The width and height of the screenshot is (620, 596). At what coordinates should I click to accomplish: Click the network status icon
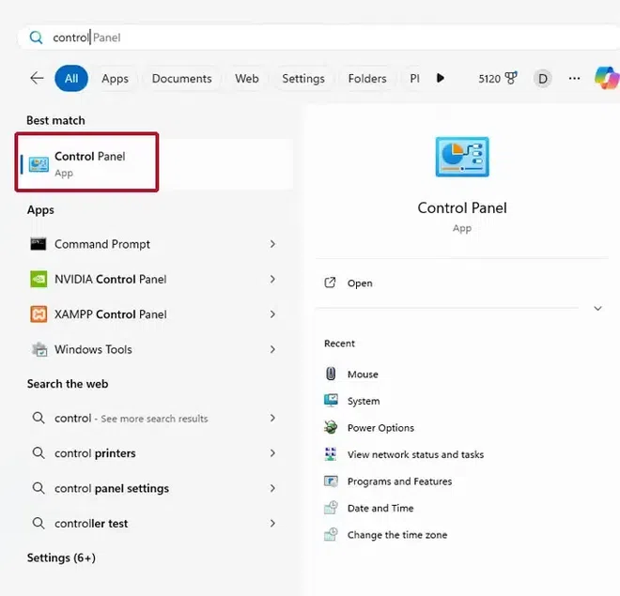point(331,454)
